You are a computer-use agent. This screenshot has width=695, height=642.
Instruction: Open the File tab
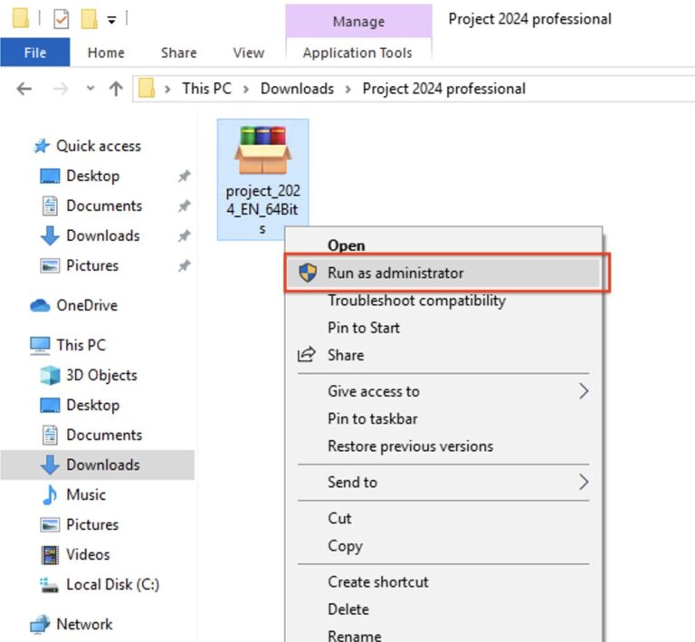click(x=35, y=53)
